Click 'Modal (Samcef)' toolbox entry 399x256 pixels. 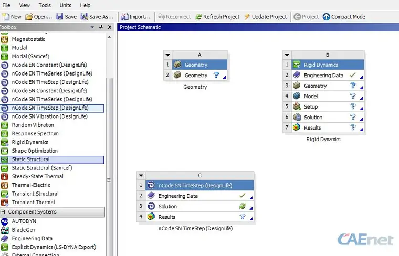click(30, 57)
